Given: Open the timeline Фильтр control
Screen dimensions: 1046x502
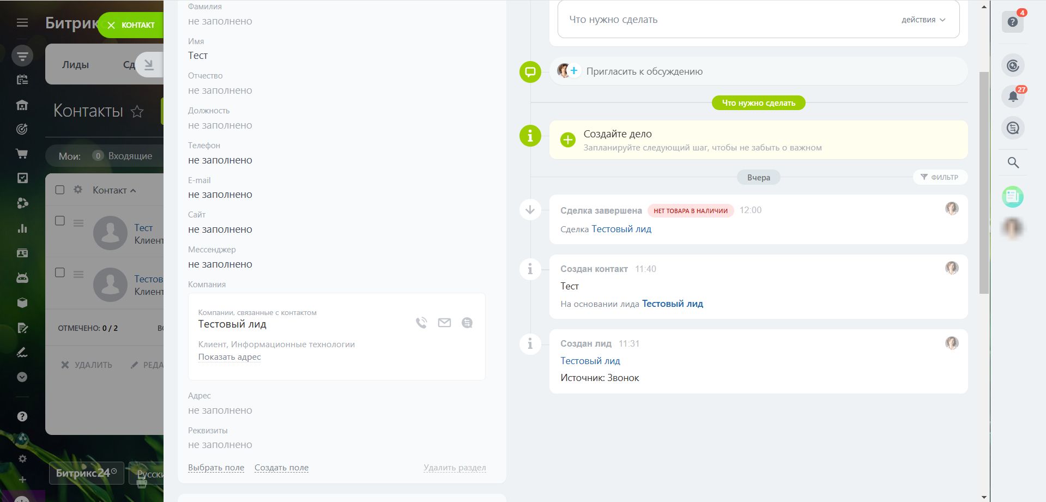Looking at the screenshot, I should coord(940,177).
